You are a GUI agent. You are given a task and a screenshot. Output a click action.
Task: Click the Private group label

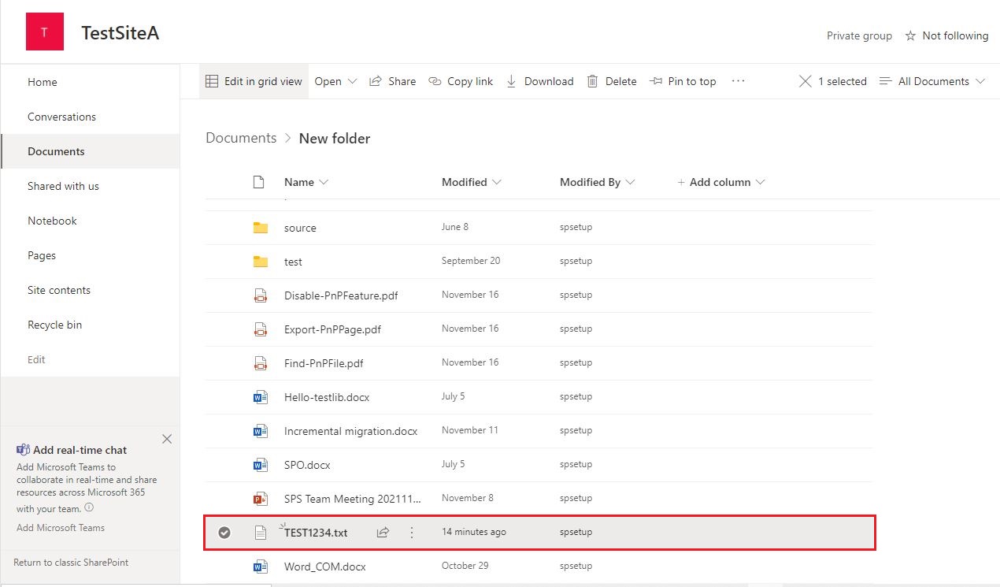tap(859, 35)
